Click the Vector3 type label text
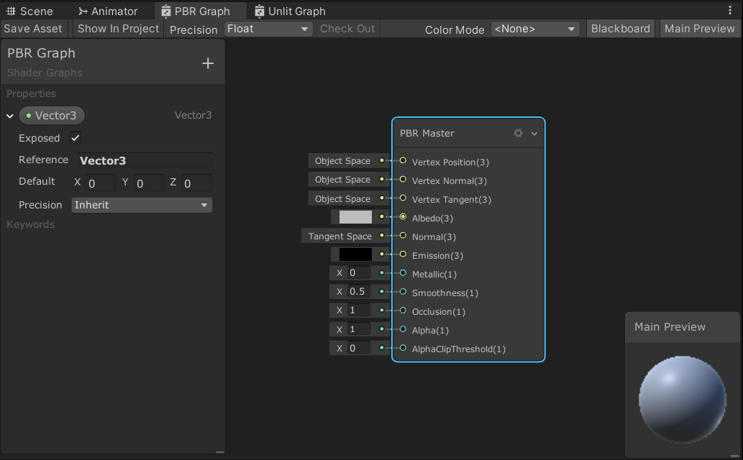743x460 pixels. point(193,115)
